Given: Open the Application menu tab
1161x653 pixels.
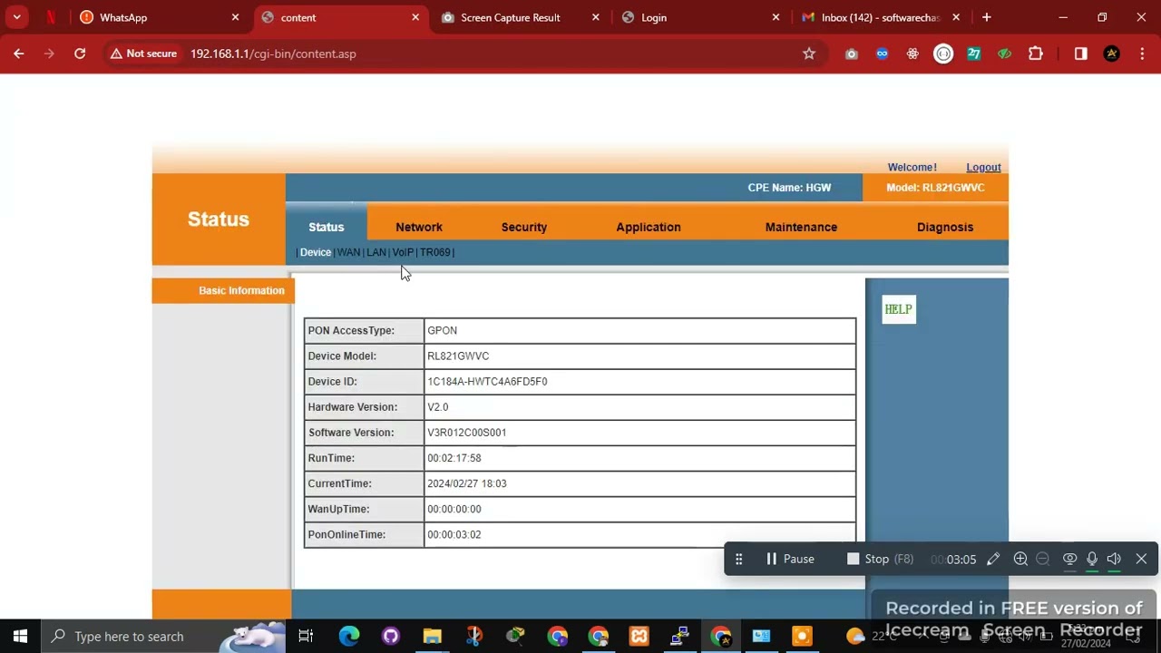Looking at the screenshot, I should coord(649,227).
